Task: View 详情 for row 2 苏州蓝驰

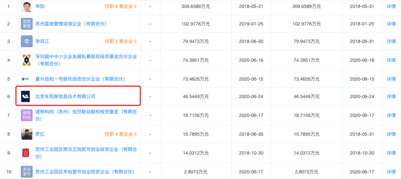Action: [x=391, y=24]
